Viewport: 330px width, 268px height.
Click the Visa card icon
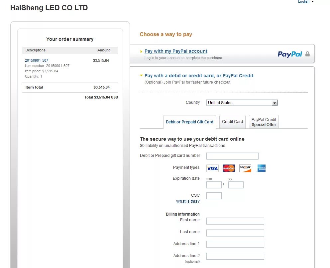[x=212, y=168]
